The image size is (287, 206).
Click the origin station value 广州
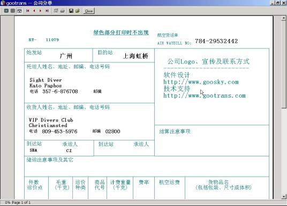[x=66, y=56]
